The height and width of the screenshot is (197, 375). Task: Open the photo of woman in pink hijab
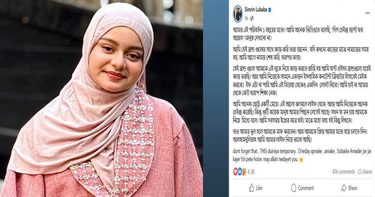coord(101,98)
